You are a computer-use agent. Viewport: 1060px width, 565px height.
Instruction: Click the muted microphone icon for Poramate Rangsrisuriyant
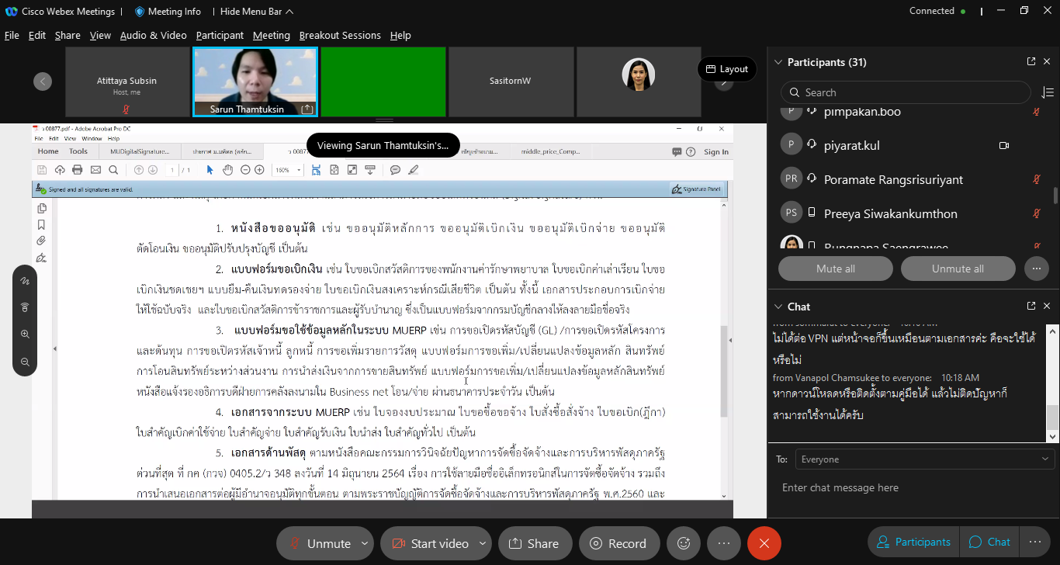(1036, 180)
